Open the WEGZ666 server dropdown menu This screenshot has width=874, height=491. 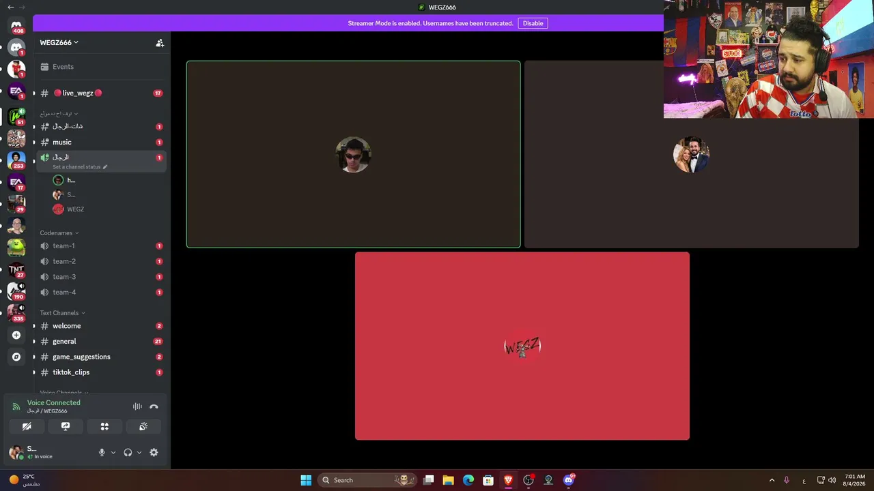59,42
